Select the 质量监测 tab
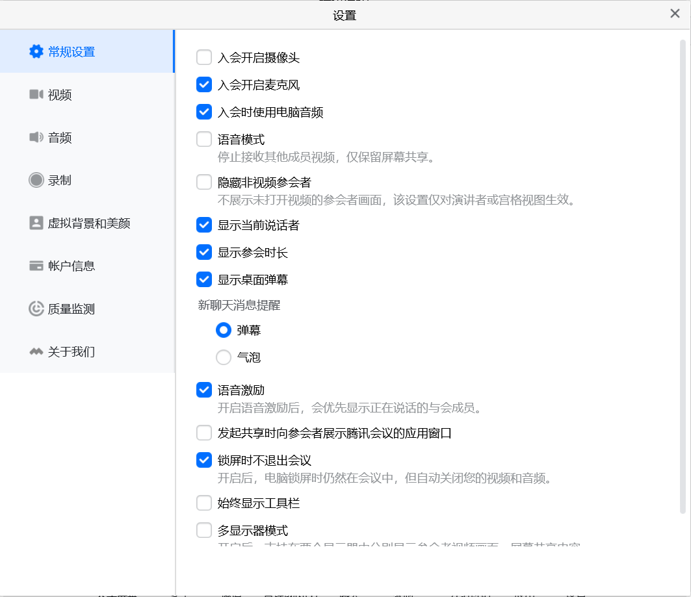Screen dimensions: 691x597 pyautogui.click(x=87, y=309)
